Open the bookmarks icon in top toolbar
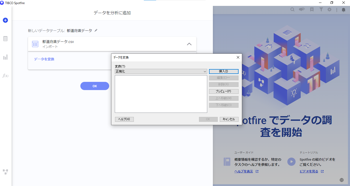 coord(312,9)
